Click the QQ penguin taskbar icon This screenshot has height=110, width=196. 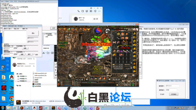pos(34,108)
